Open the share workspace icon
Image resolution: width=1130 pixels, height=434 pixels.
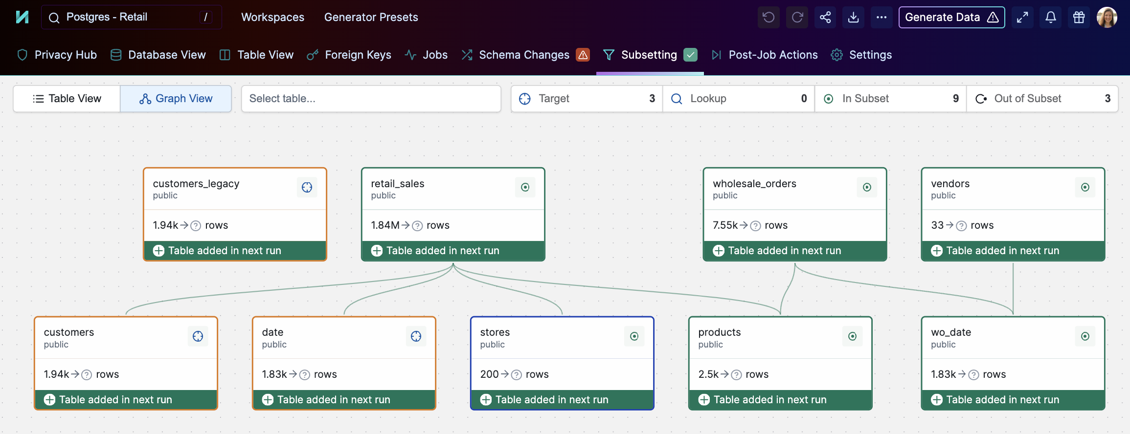tap(825, 18)
